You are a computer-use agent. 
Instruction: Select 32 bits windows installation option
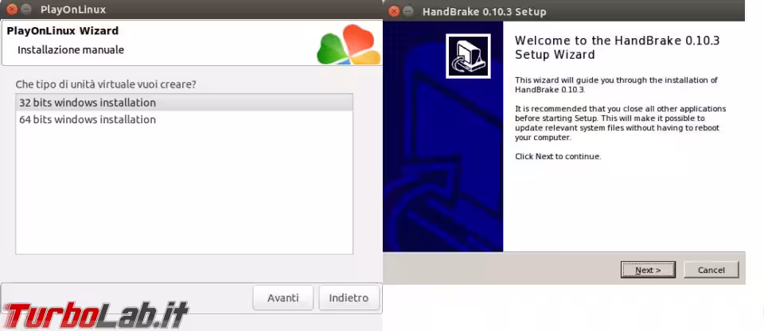[184, 103]
